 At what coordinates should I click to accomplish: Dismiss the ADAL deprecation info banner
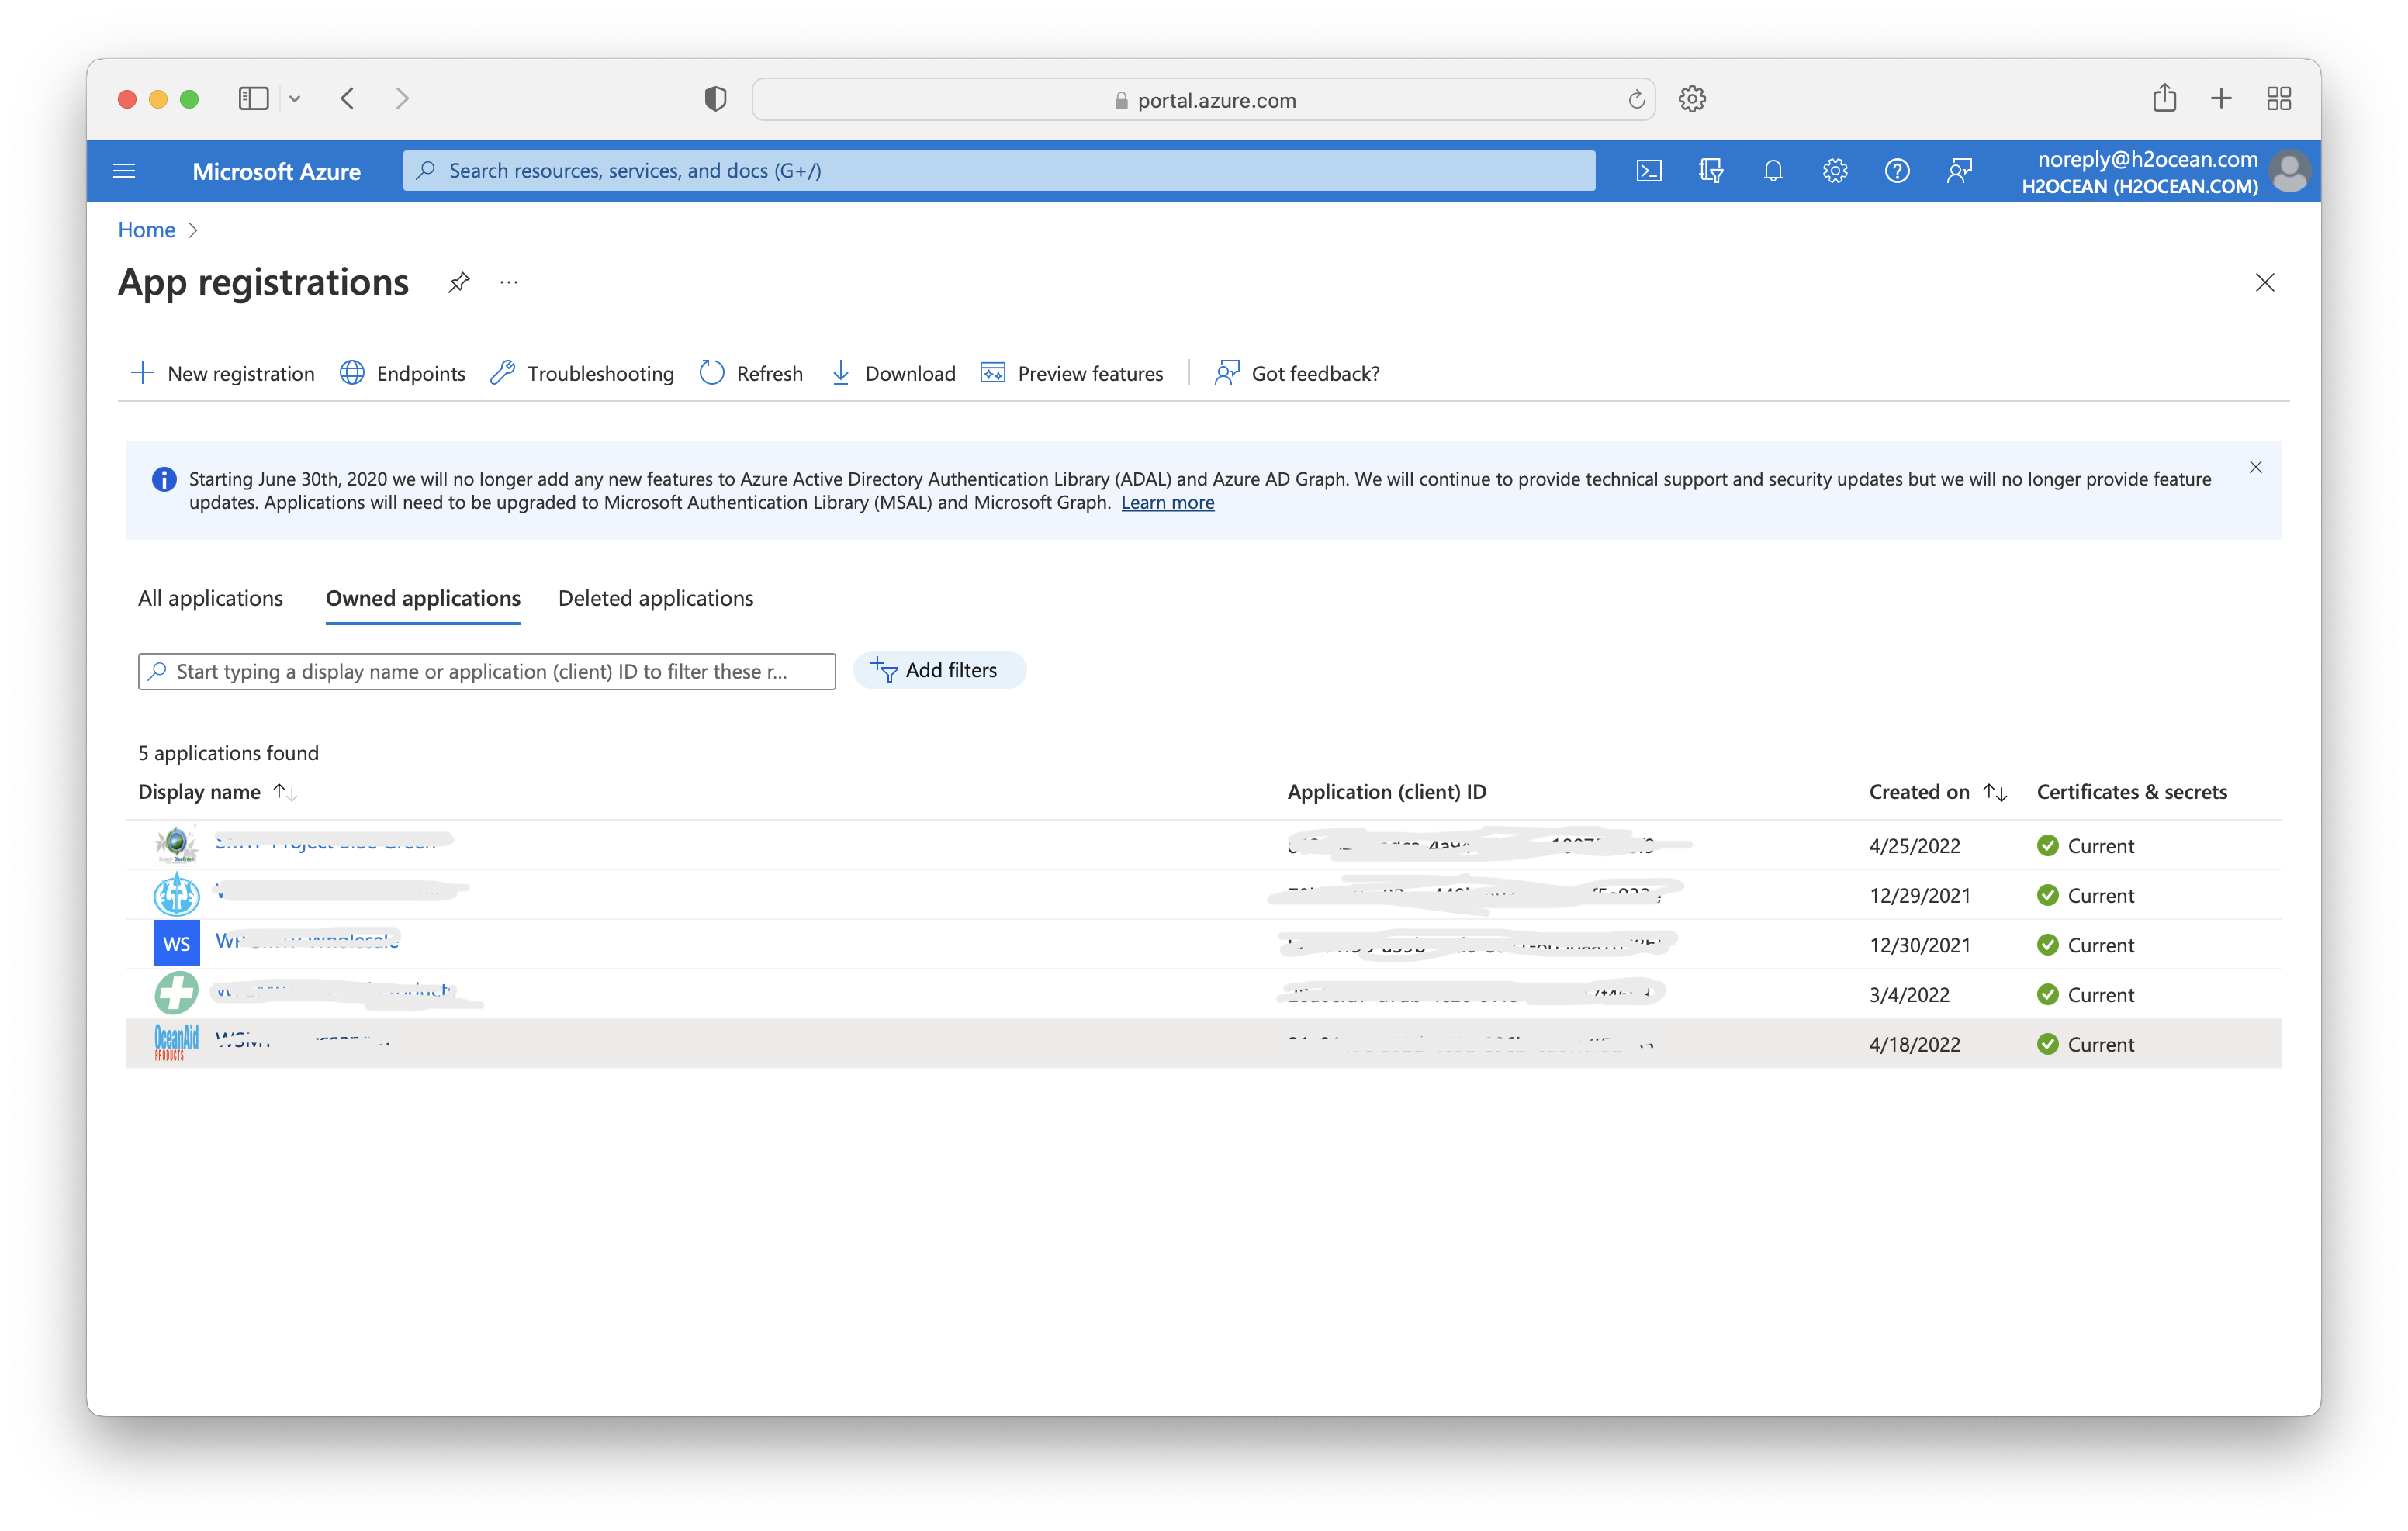click(x=2256, y=467)
